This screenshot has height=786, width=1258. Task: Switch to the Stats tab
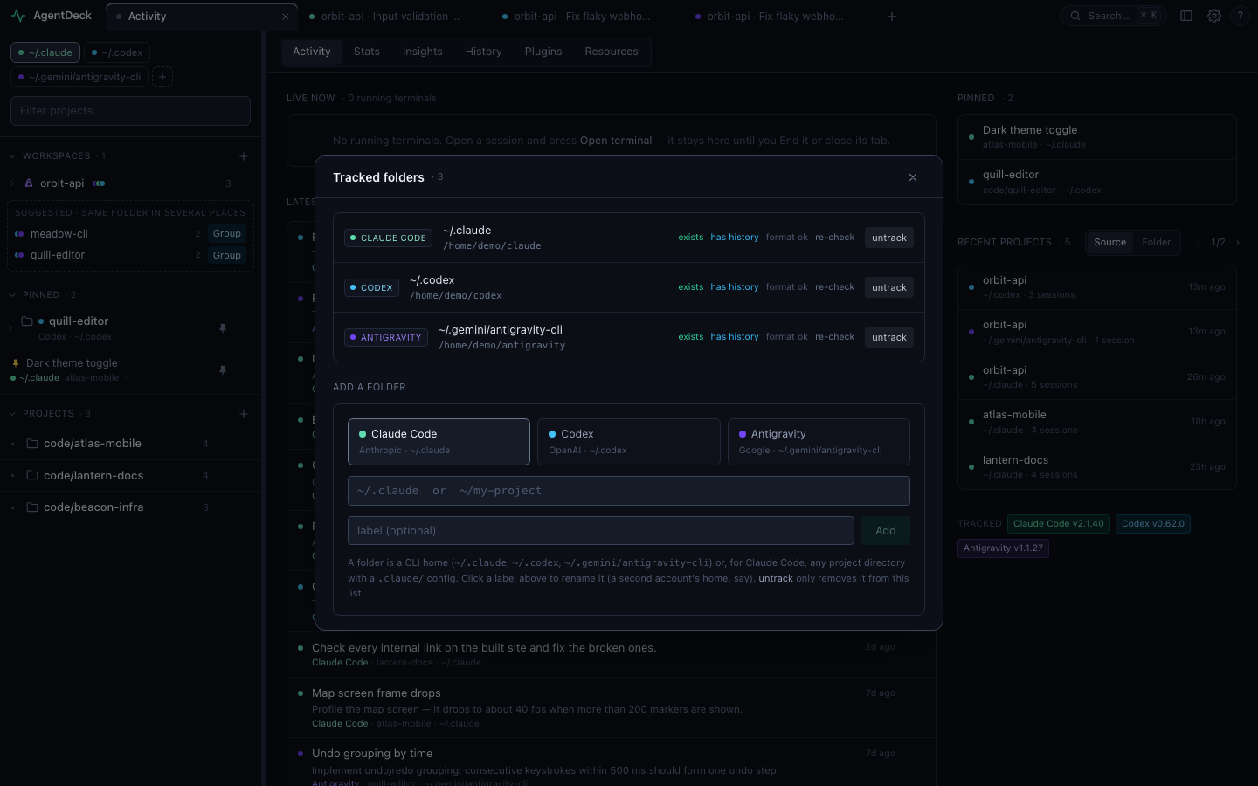click(367, 52)
